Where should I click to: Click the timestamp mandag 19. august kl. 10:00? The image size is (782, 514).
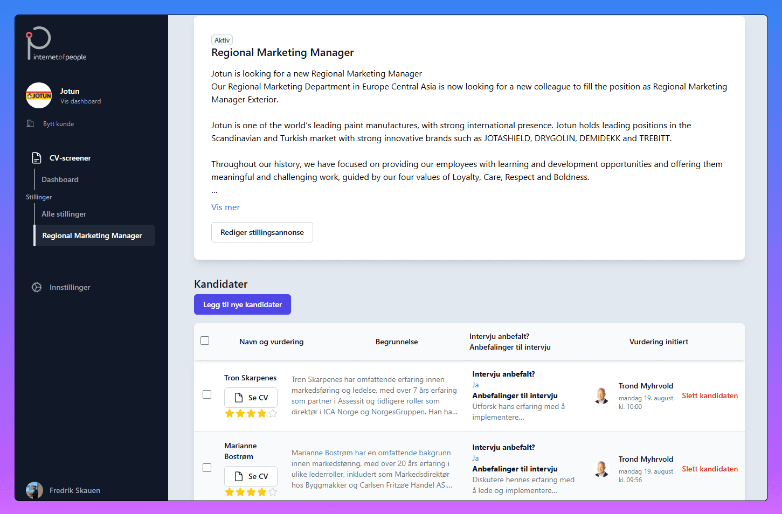[x=646, y=402]
